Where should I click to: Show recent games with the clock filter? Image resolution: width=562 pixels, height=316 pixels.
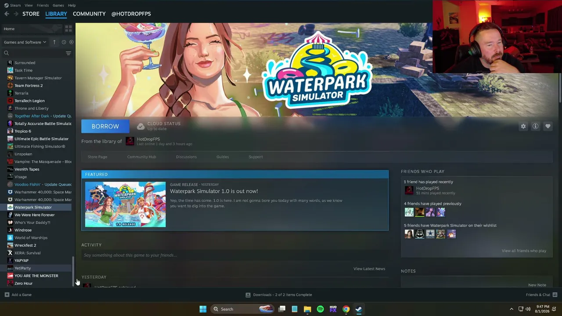64,42
